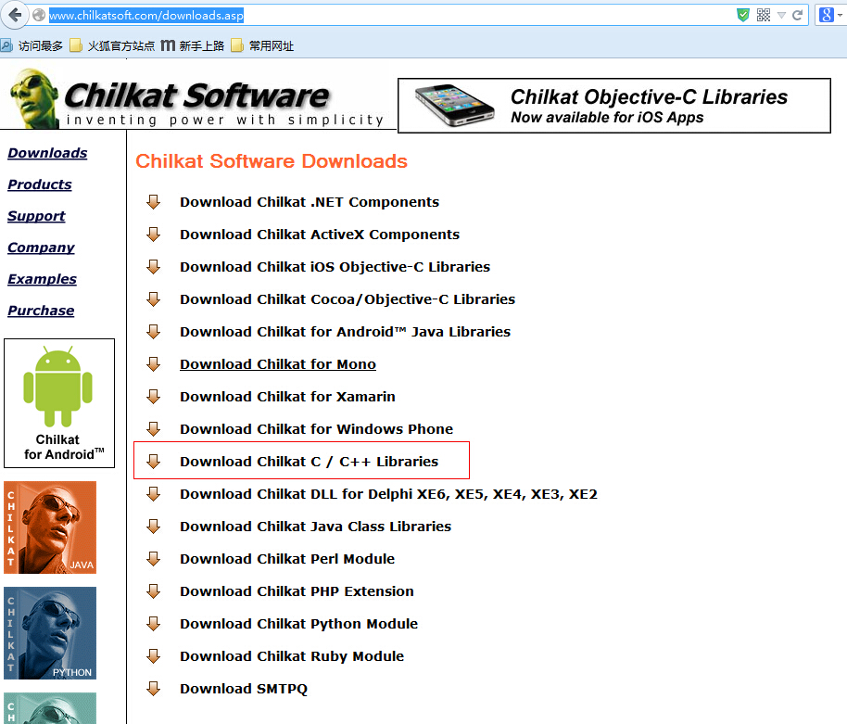Image resolution: width=847 pixels, height=724 pixels.
Task: Click download arrow beside Windows Phone
Action: click(x=154, y=429)
